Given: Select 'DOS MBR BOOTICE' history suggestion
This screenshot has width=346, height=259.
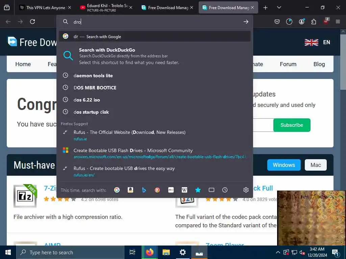Looking at the screenshot, I should pos(155,88).
